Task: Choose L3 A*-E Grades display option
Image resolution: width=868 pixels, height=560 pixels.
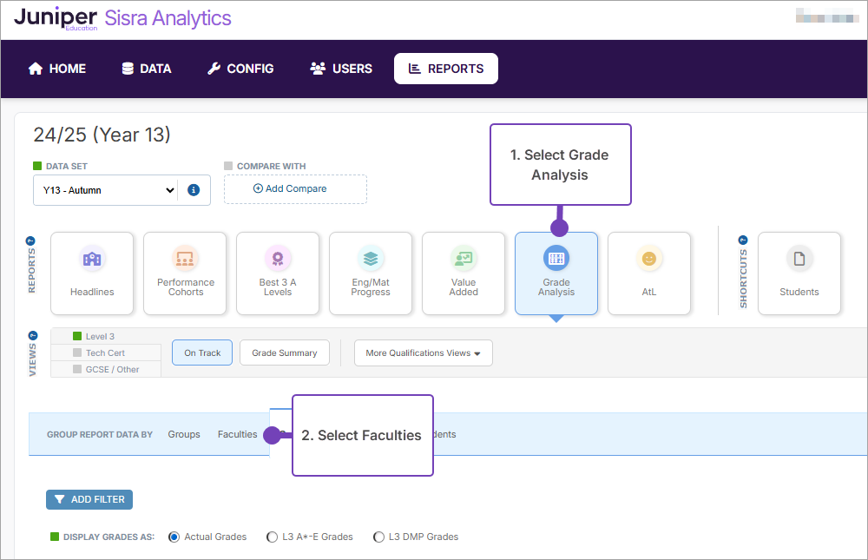Action: (x=273, y=537)
